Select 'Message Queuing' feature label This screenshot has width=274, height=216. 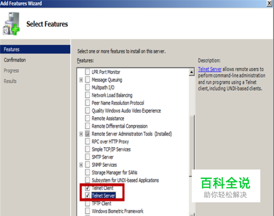107,80
